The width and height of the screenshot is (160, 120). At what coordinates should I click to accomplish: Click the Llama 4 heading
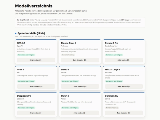(x=65, y=70)
